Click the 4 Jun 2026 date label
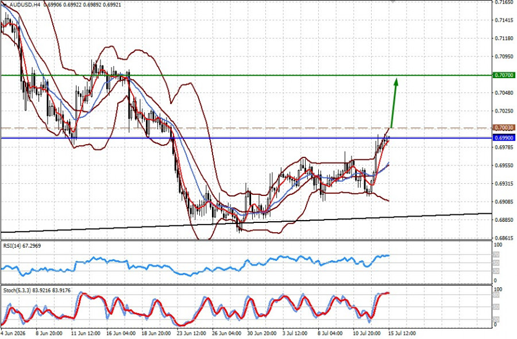The height and width of the screenshot is (339, 517). [13, 333]
